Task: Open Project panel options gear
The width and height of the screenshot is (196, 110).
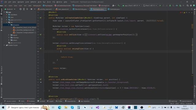Action: 31,9
